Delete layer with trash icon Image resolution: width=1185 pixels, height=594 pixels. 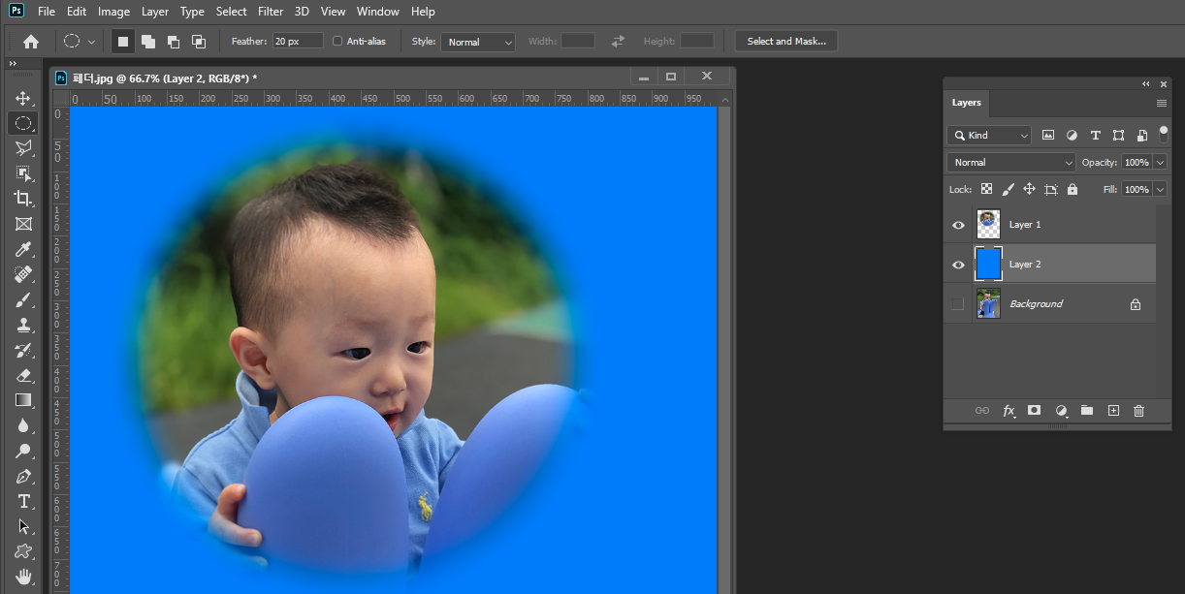(x=1139, y=411)
